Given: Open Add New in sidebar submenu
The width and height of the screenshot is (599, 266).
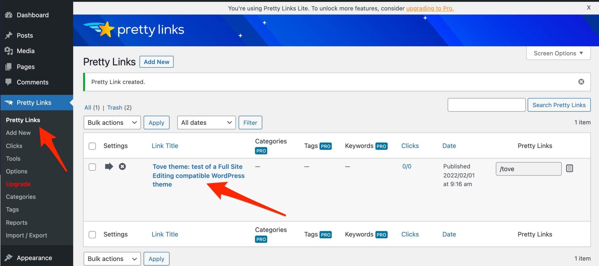Looking at the screenshot, I should [x=18, y=133].
